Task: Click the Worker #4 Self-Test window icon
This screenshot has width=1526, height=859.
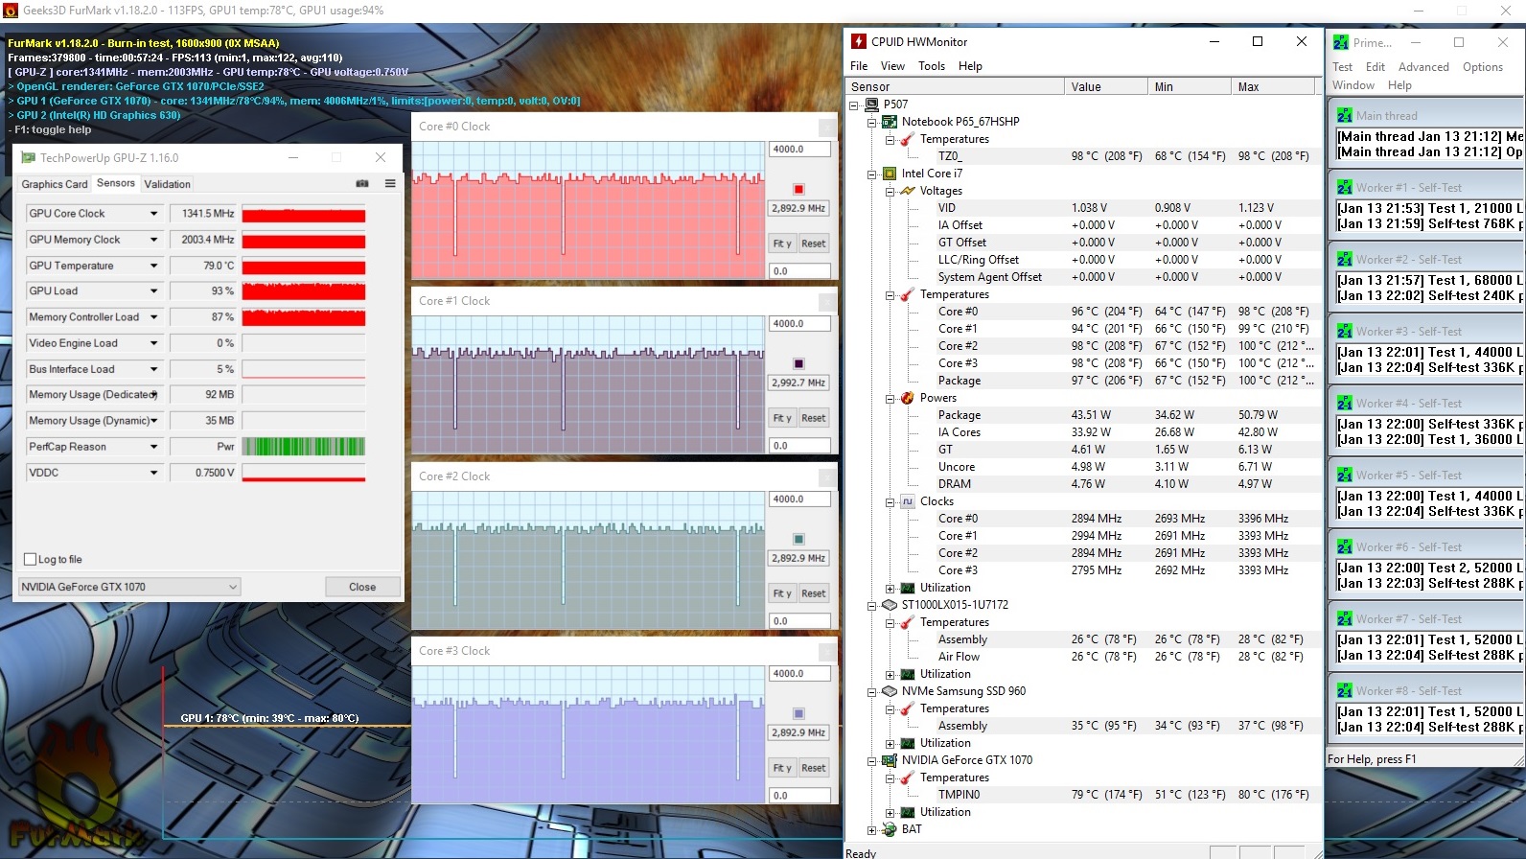Action: click(x=1345, y=403)
